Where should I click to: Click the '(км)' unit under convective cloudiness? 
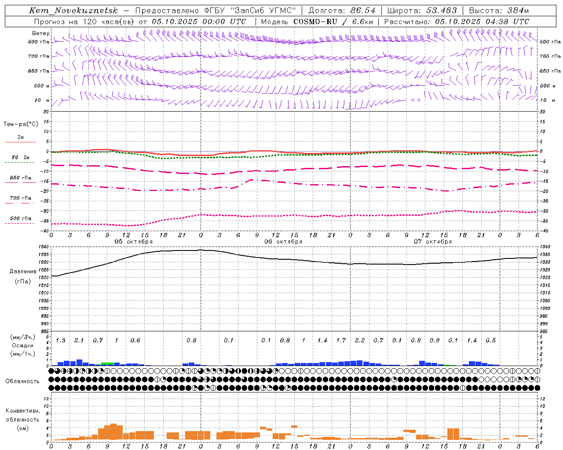(22, 428)
